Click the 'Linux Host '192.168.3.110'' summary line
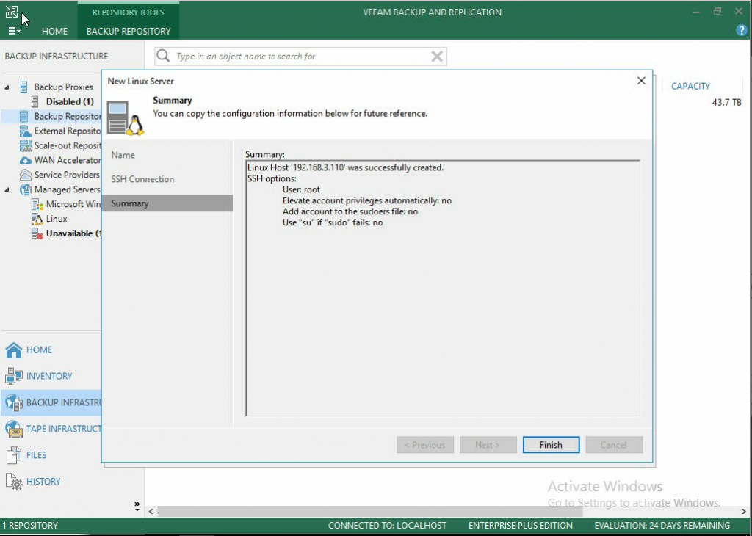Image resolution: width=752 pixels, height=536 pixels. coord(345,167)
